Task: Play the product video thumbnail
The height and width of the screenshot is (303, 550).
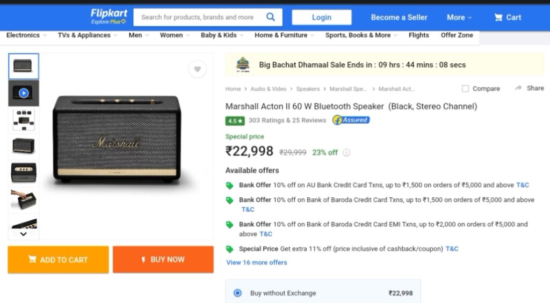Action: [24, 93]
